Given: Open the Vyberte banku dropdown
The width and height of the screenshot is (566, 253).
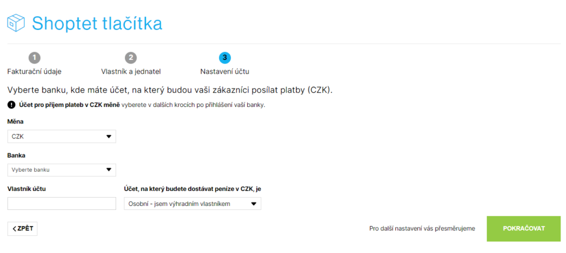Looking at the screenshot, I should (x=62, y=170).
